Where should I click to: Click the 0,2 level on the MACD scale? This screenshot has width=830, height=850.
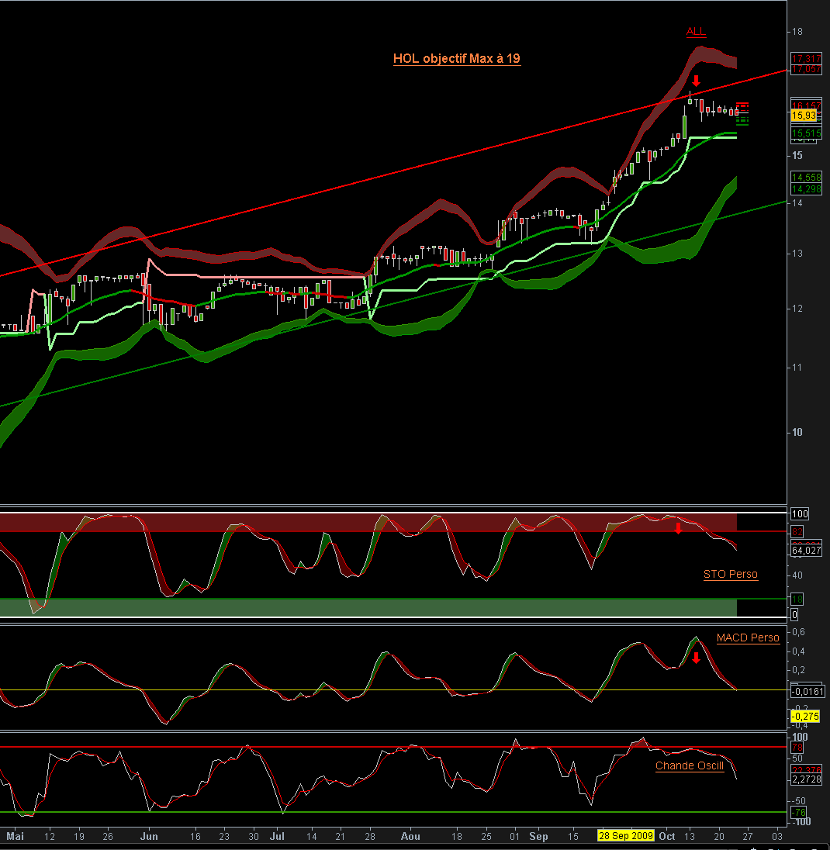tap(798, 670)
